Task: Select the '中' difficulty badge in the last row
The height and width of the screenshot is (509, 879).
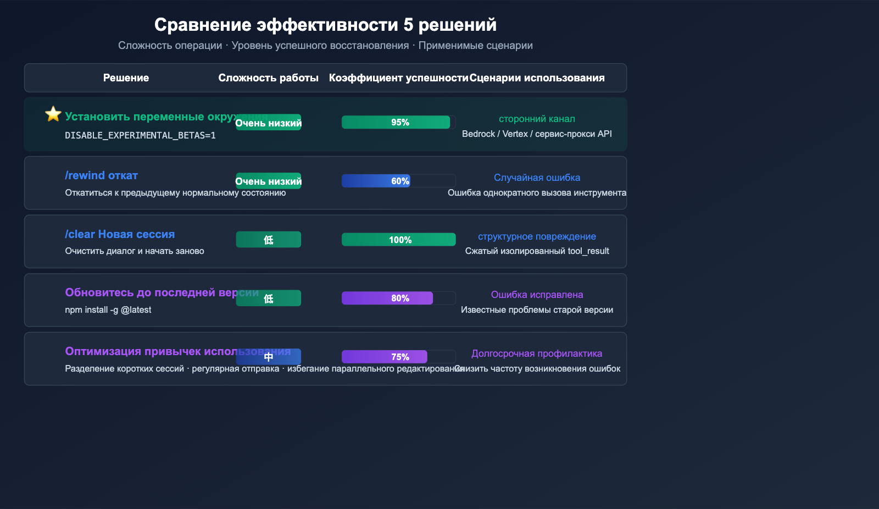Action: [268, 357]
